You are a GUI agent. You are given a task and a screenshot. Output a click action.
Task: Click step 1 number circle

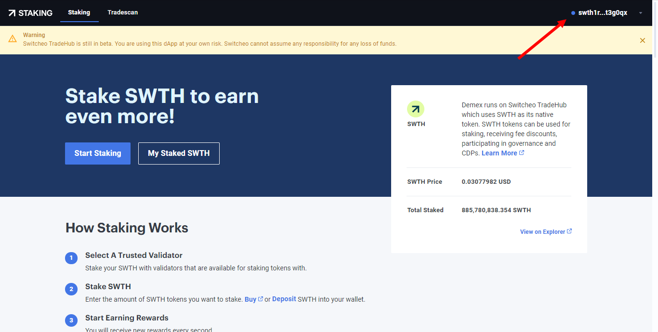pyautogui.click(x=71, y=258)
